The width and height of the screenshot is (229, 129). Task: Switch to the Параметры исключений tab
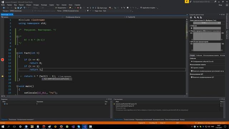click(x=143, y=120)
